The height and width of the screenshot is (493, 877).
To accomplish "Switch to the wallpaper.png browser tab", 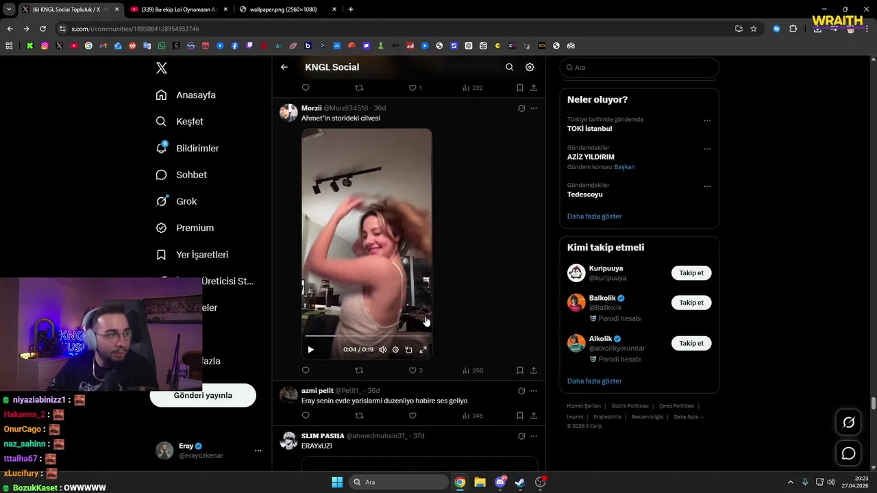I will [288, 10].
